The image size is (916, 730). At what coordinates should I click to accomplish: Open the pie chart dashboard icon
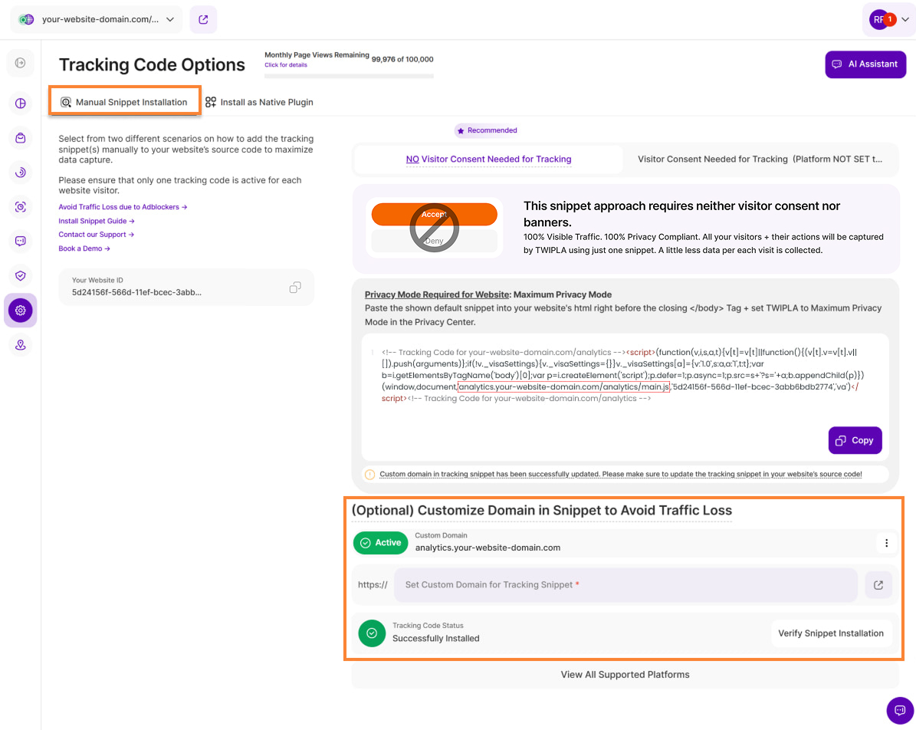click(20, 104)
